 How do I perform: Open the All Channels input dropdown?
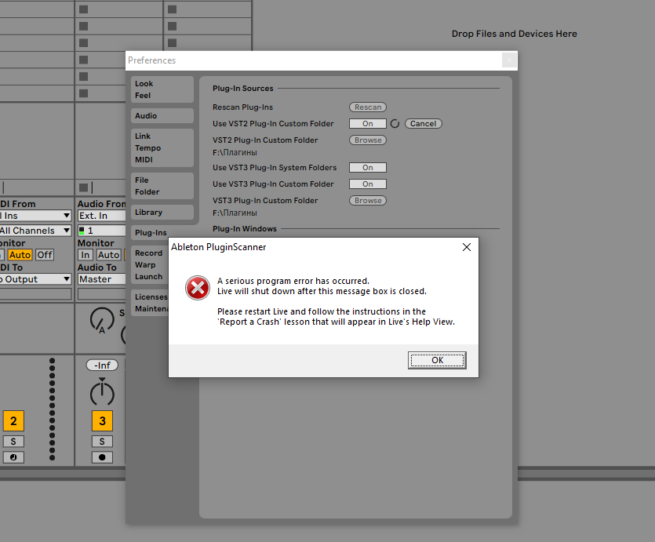point(35,231)
